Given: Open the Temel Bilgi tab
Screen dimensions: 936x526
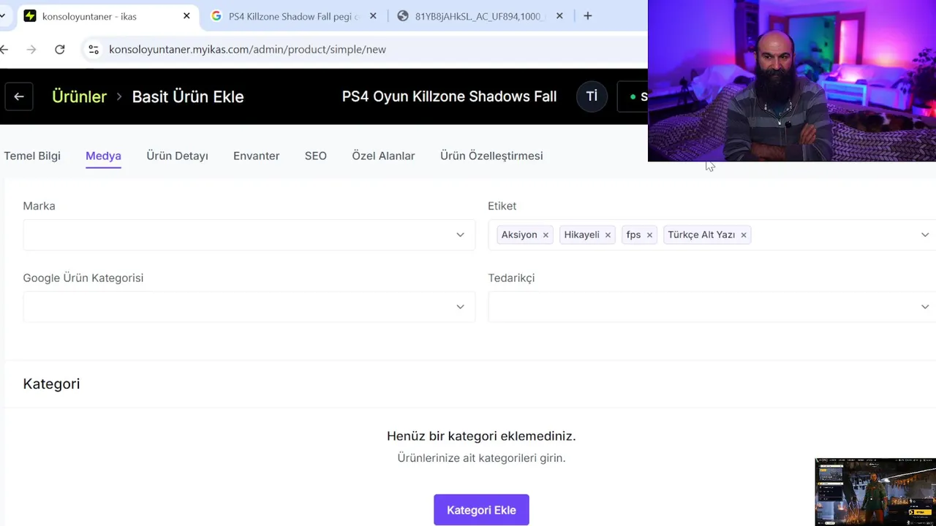Looking at the screenshot, I should (x=32, y=156).
